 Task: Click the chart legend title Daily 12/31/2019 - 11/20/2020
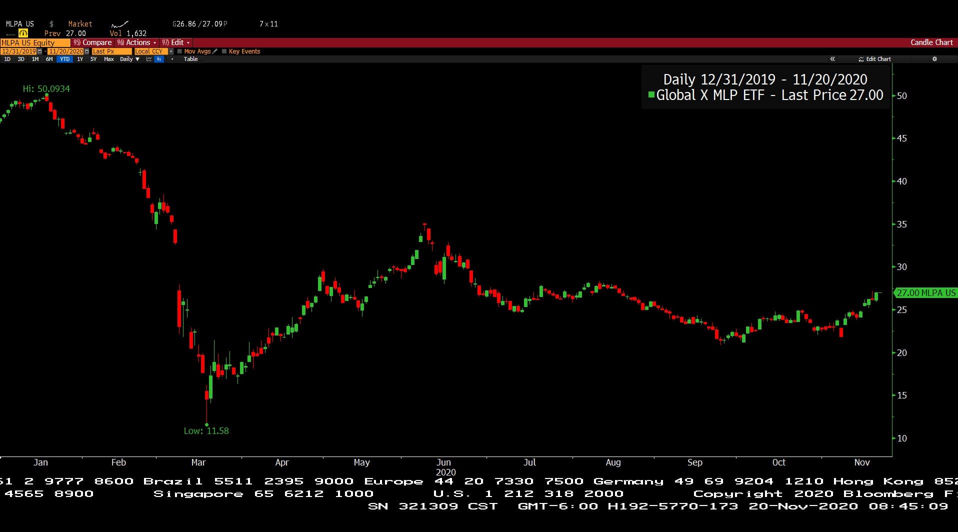tap(765, 79)
